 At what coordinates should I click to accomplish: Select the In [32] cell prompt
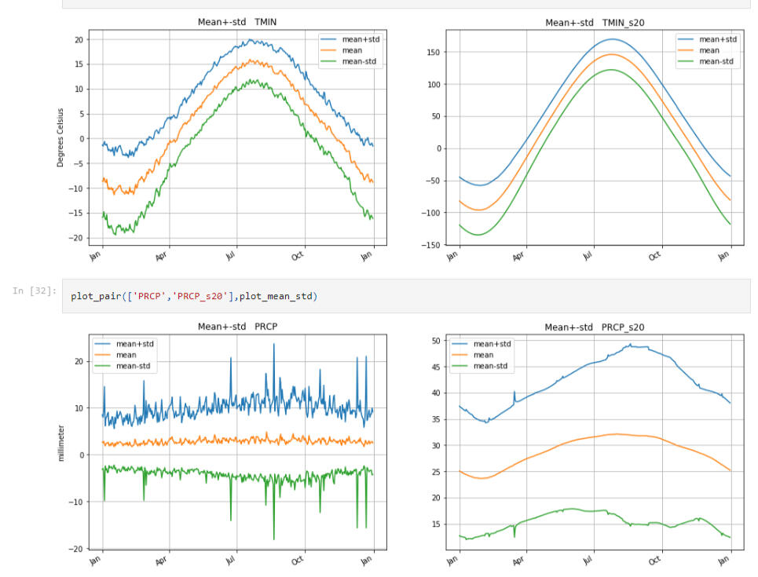[35, 291]
